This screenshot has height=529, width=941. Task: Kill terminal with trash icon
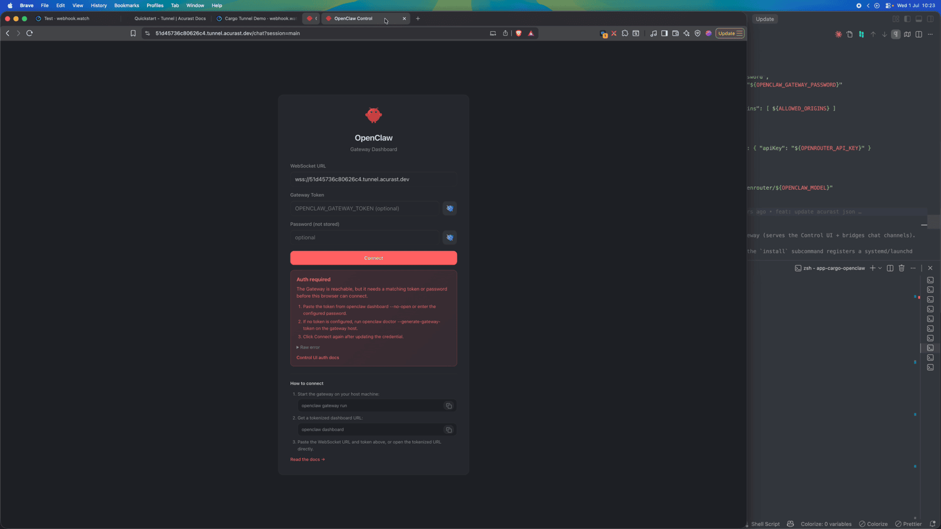click(x=901, y=268)
